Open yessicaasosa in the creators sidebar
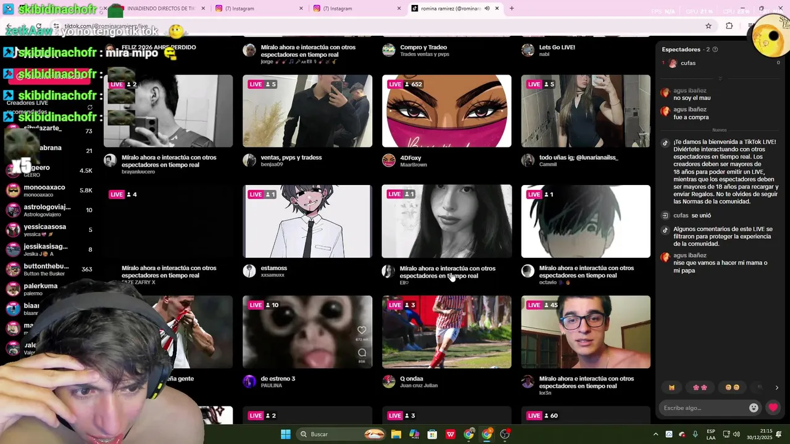This screenshot has height=444, width=790. coord(49,229)
